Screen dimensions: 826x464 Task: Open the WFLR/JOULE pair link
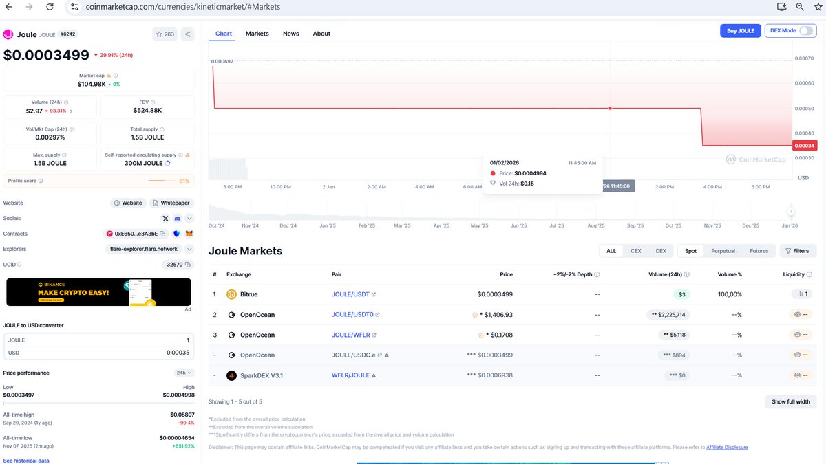[351, 375]
